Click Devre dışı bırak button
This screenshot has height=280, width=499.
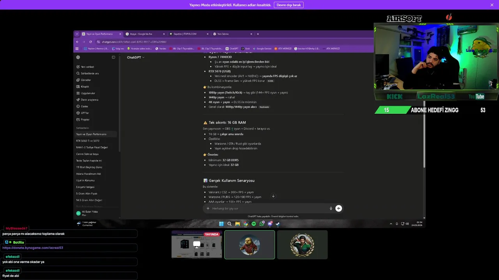[289, 5]
